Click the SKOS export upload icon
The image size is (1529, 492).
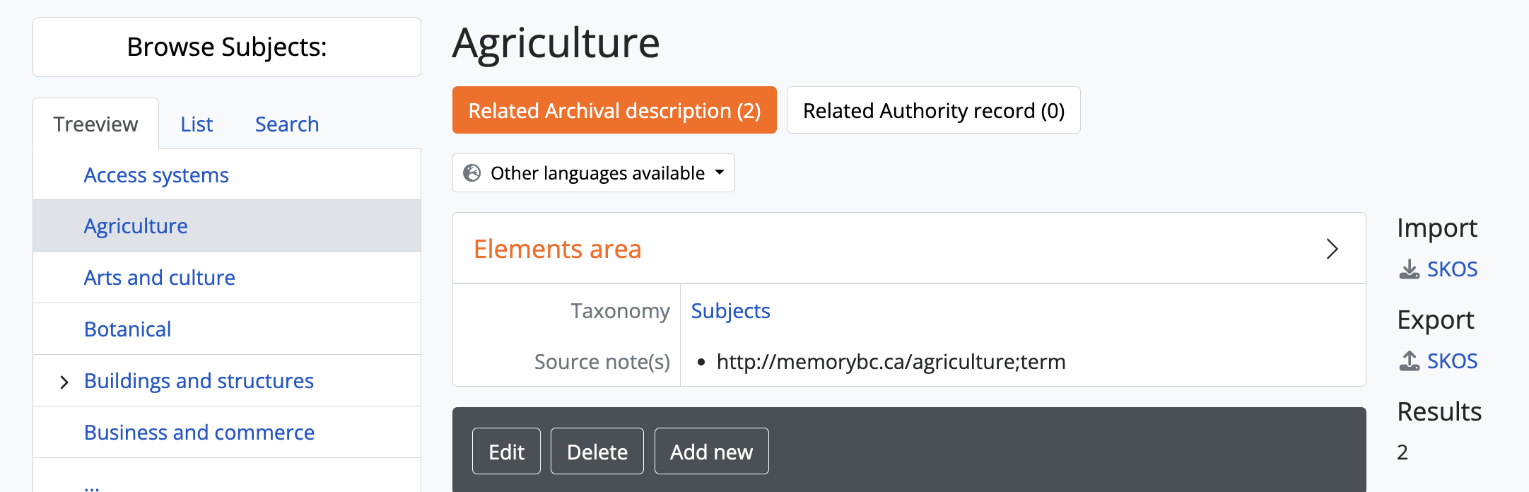click(1409, 361)
